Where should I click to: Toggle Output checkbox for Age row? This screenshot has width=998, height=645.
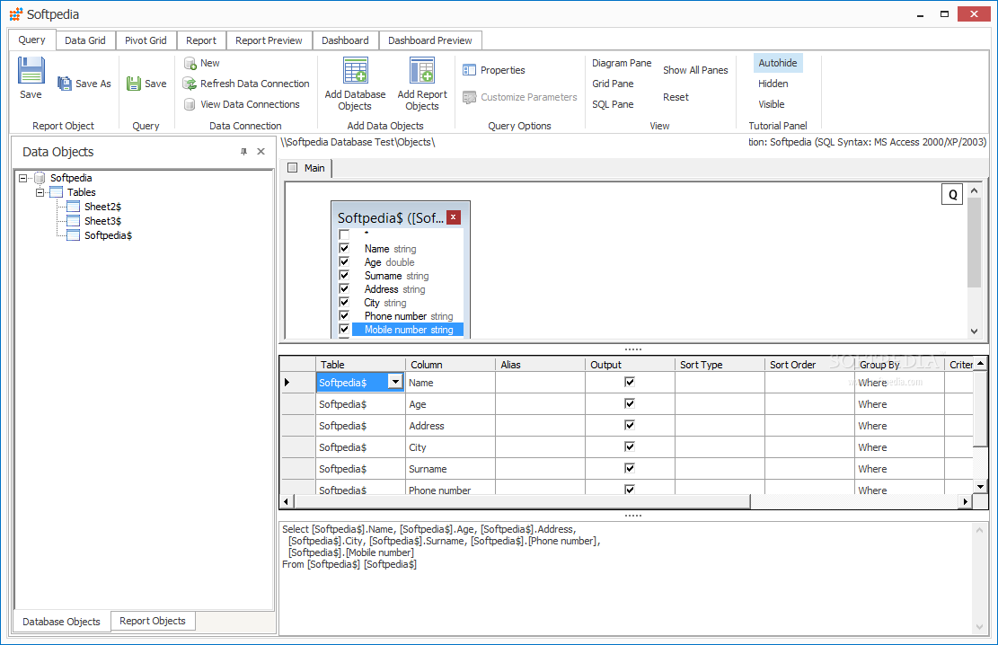pos(630,403)
